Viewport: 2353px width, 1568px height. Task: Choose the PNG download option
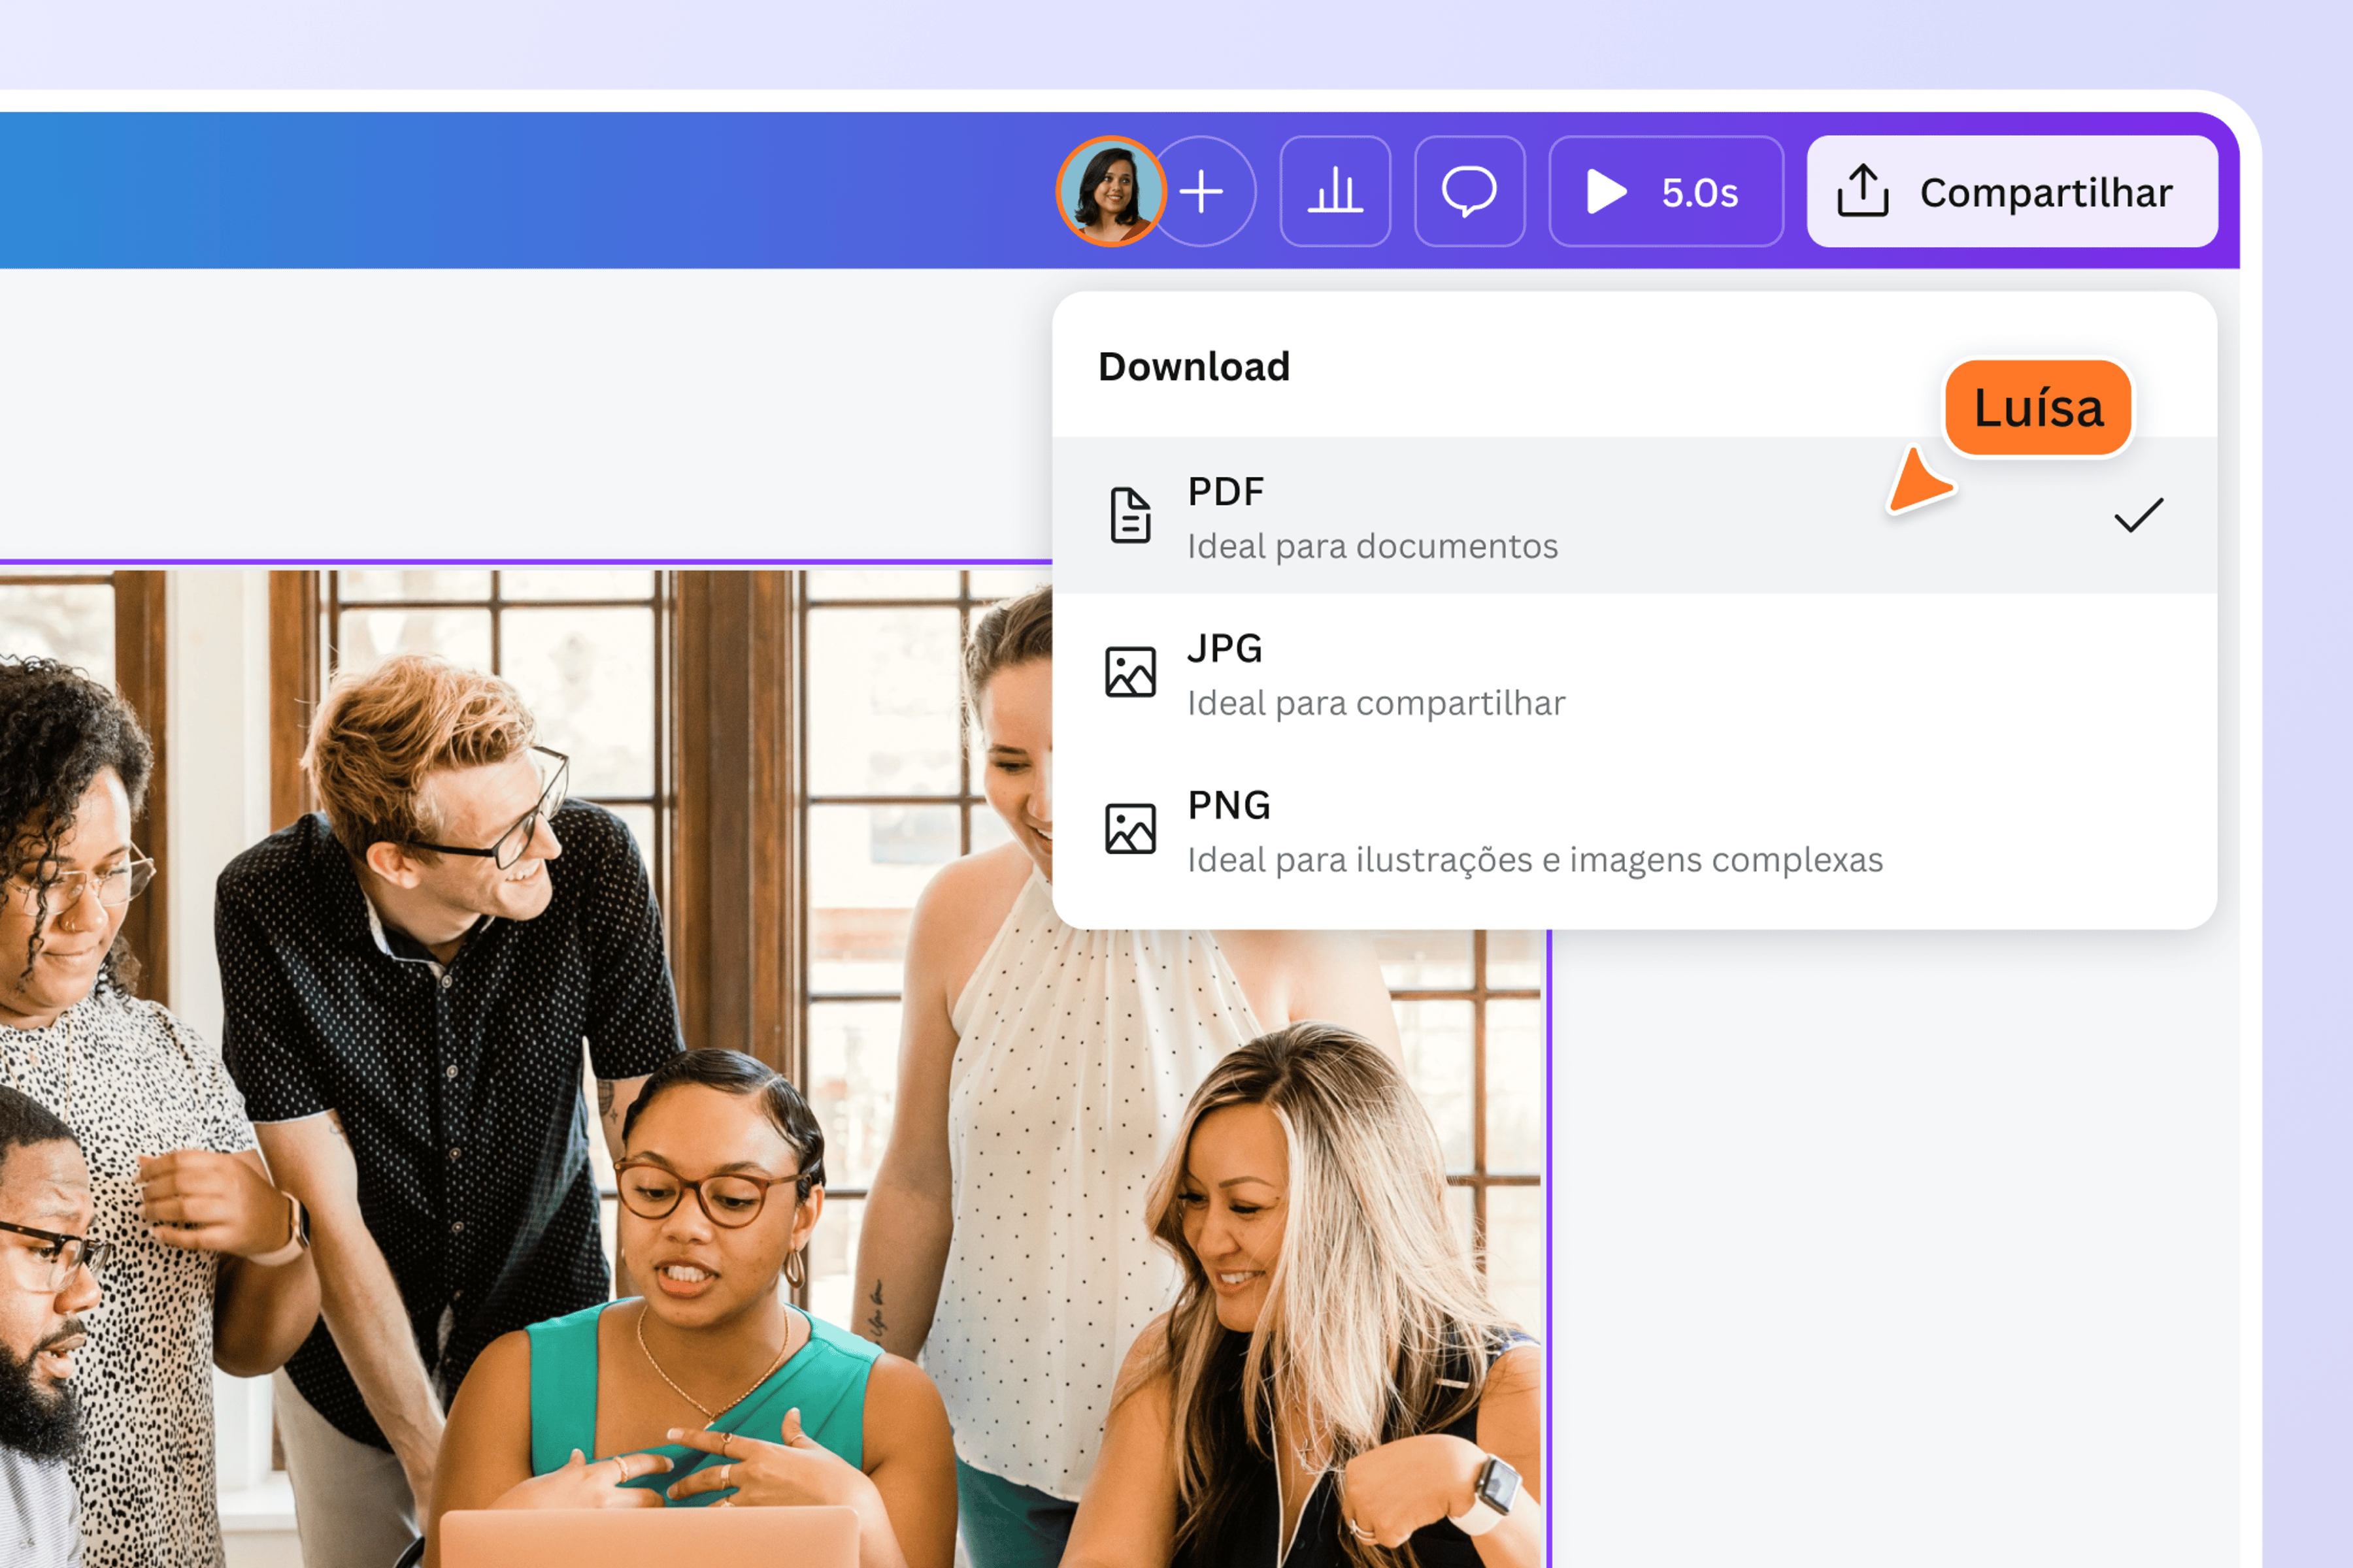click(1635, 829)
